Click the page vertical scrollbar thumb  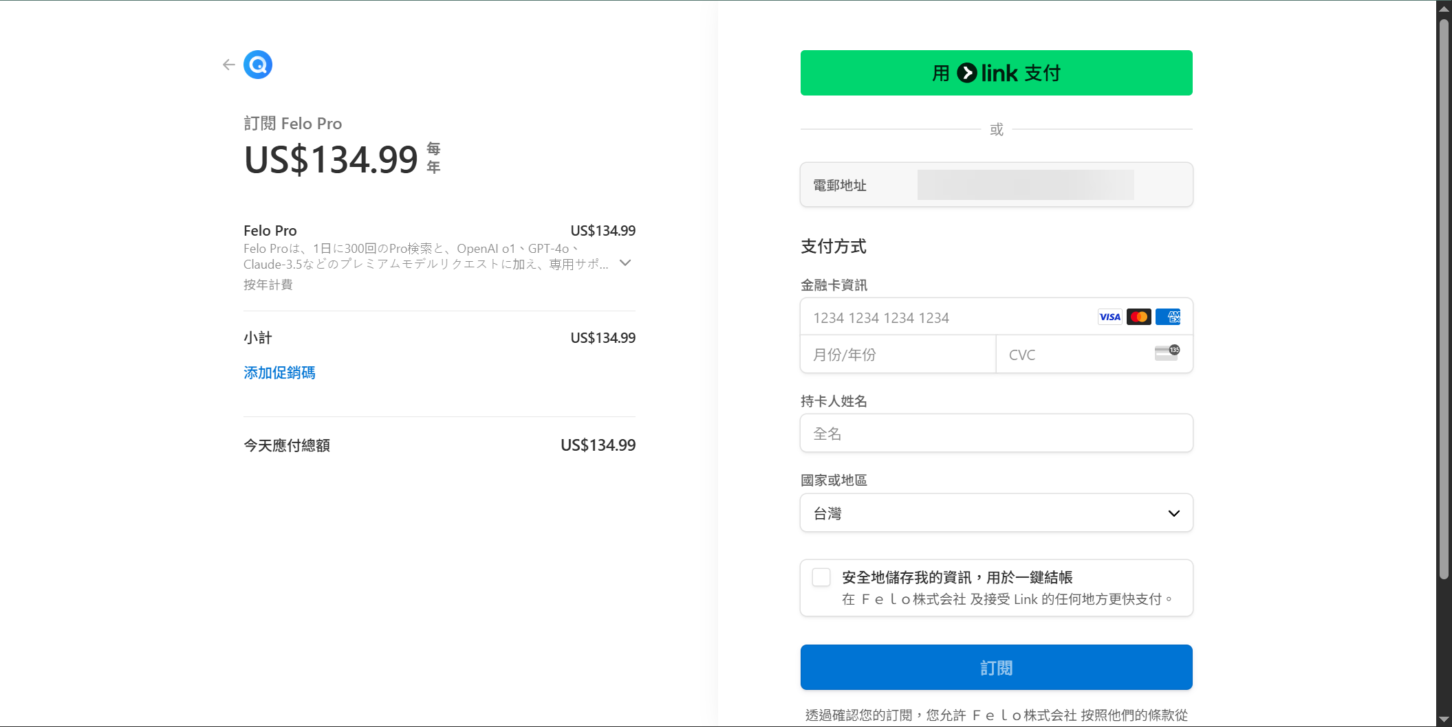[1444, 295]
